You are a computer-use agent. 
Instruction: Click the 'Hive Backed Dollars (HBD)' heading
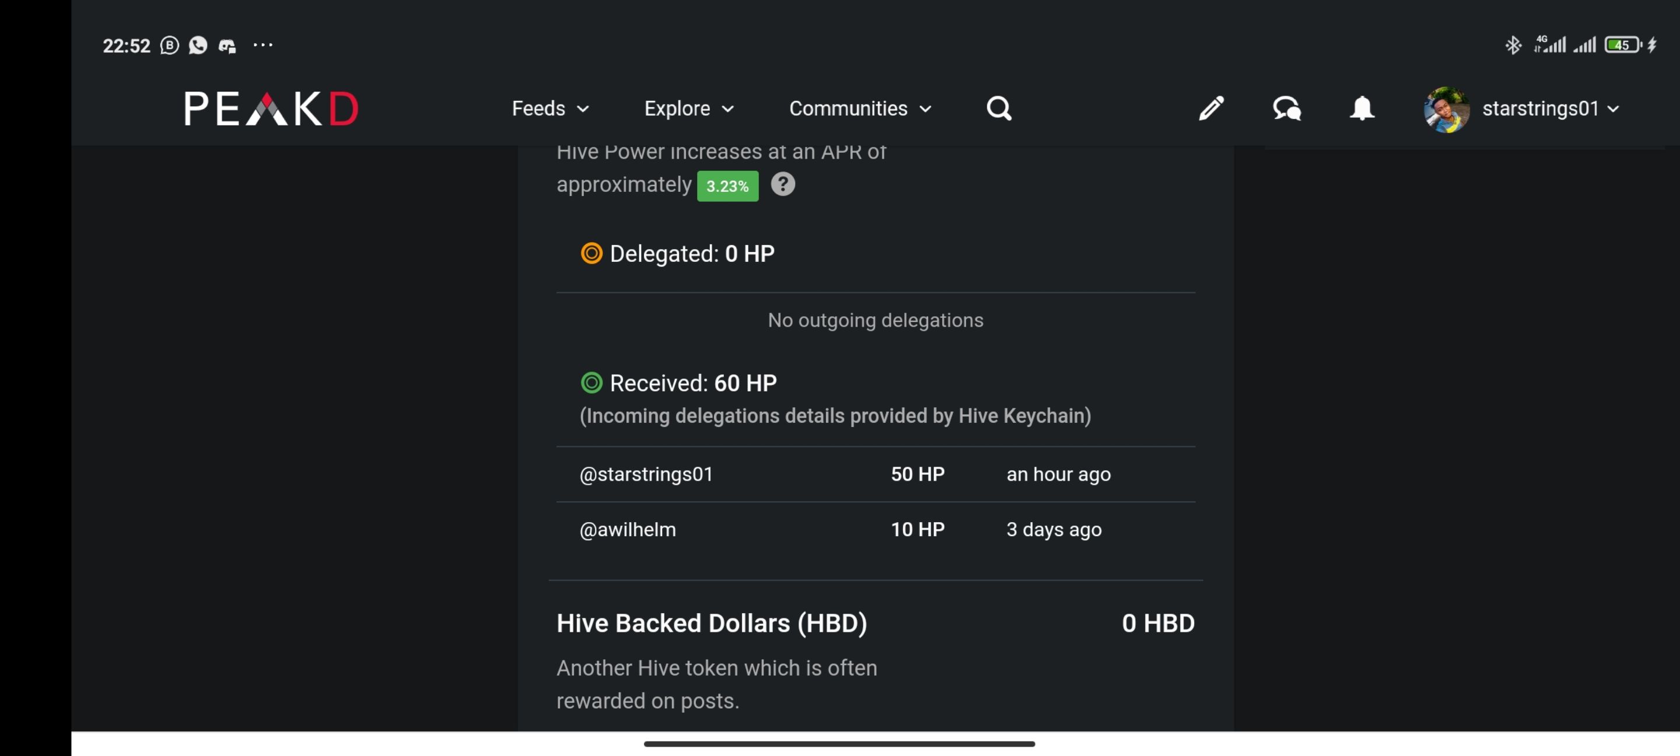pos(712,624)
